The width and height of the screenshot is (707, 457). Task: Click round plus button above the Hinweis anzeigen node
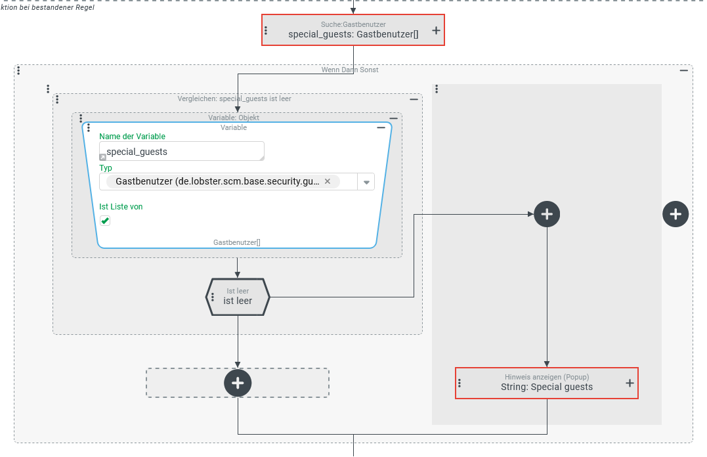click(547, 214)
